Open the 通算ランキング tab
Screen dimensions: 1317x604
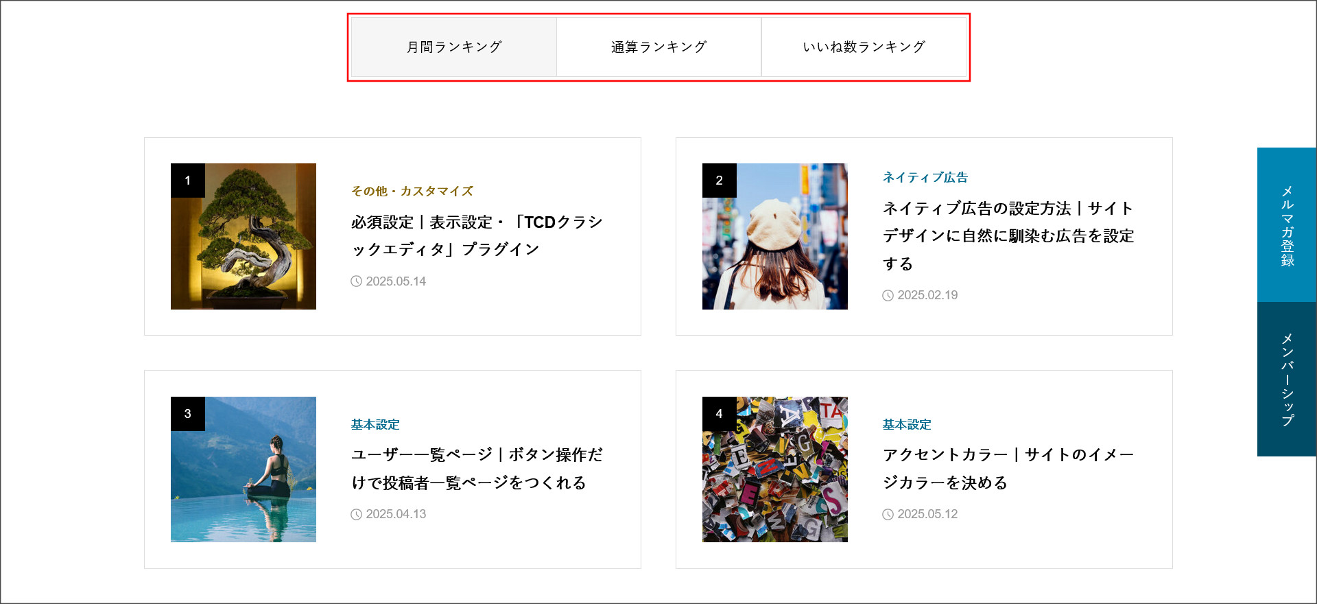[658, 47]
